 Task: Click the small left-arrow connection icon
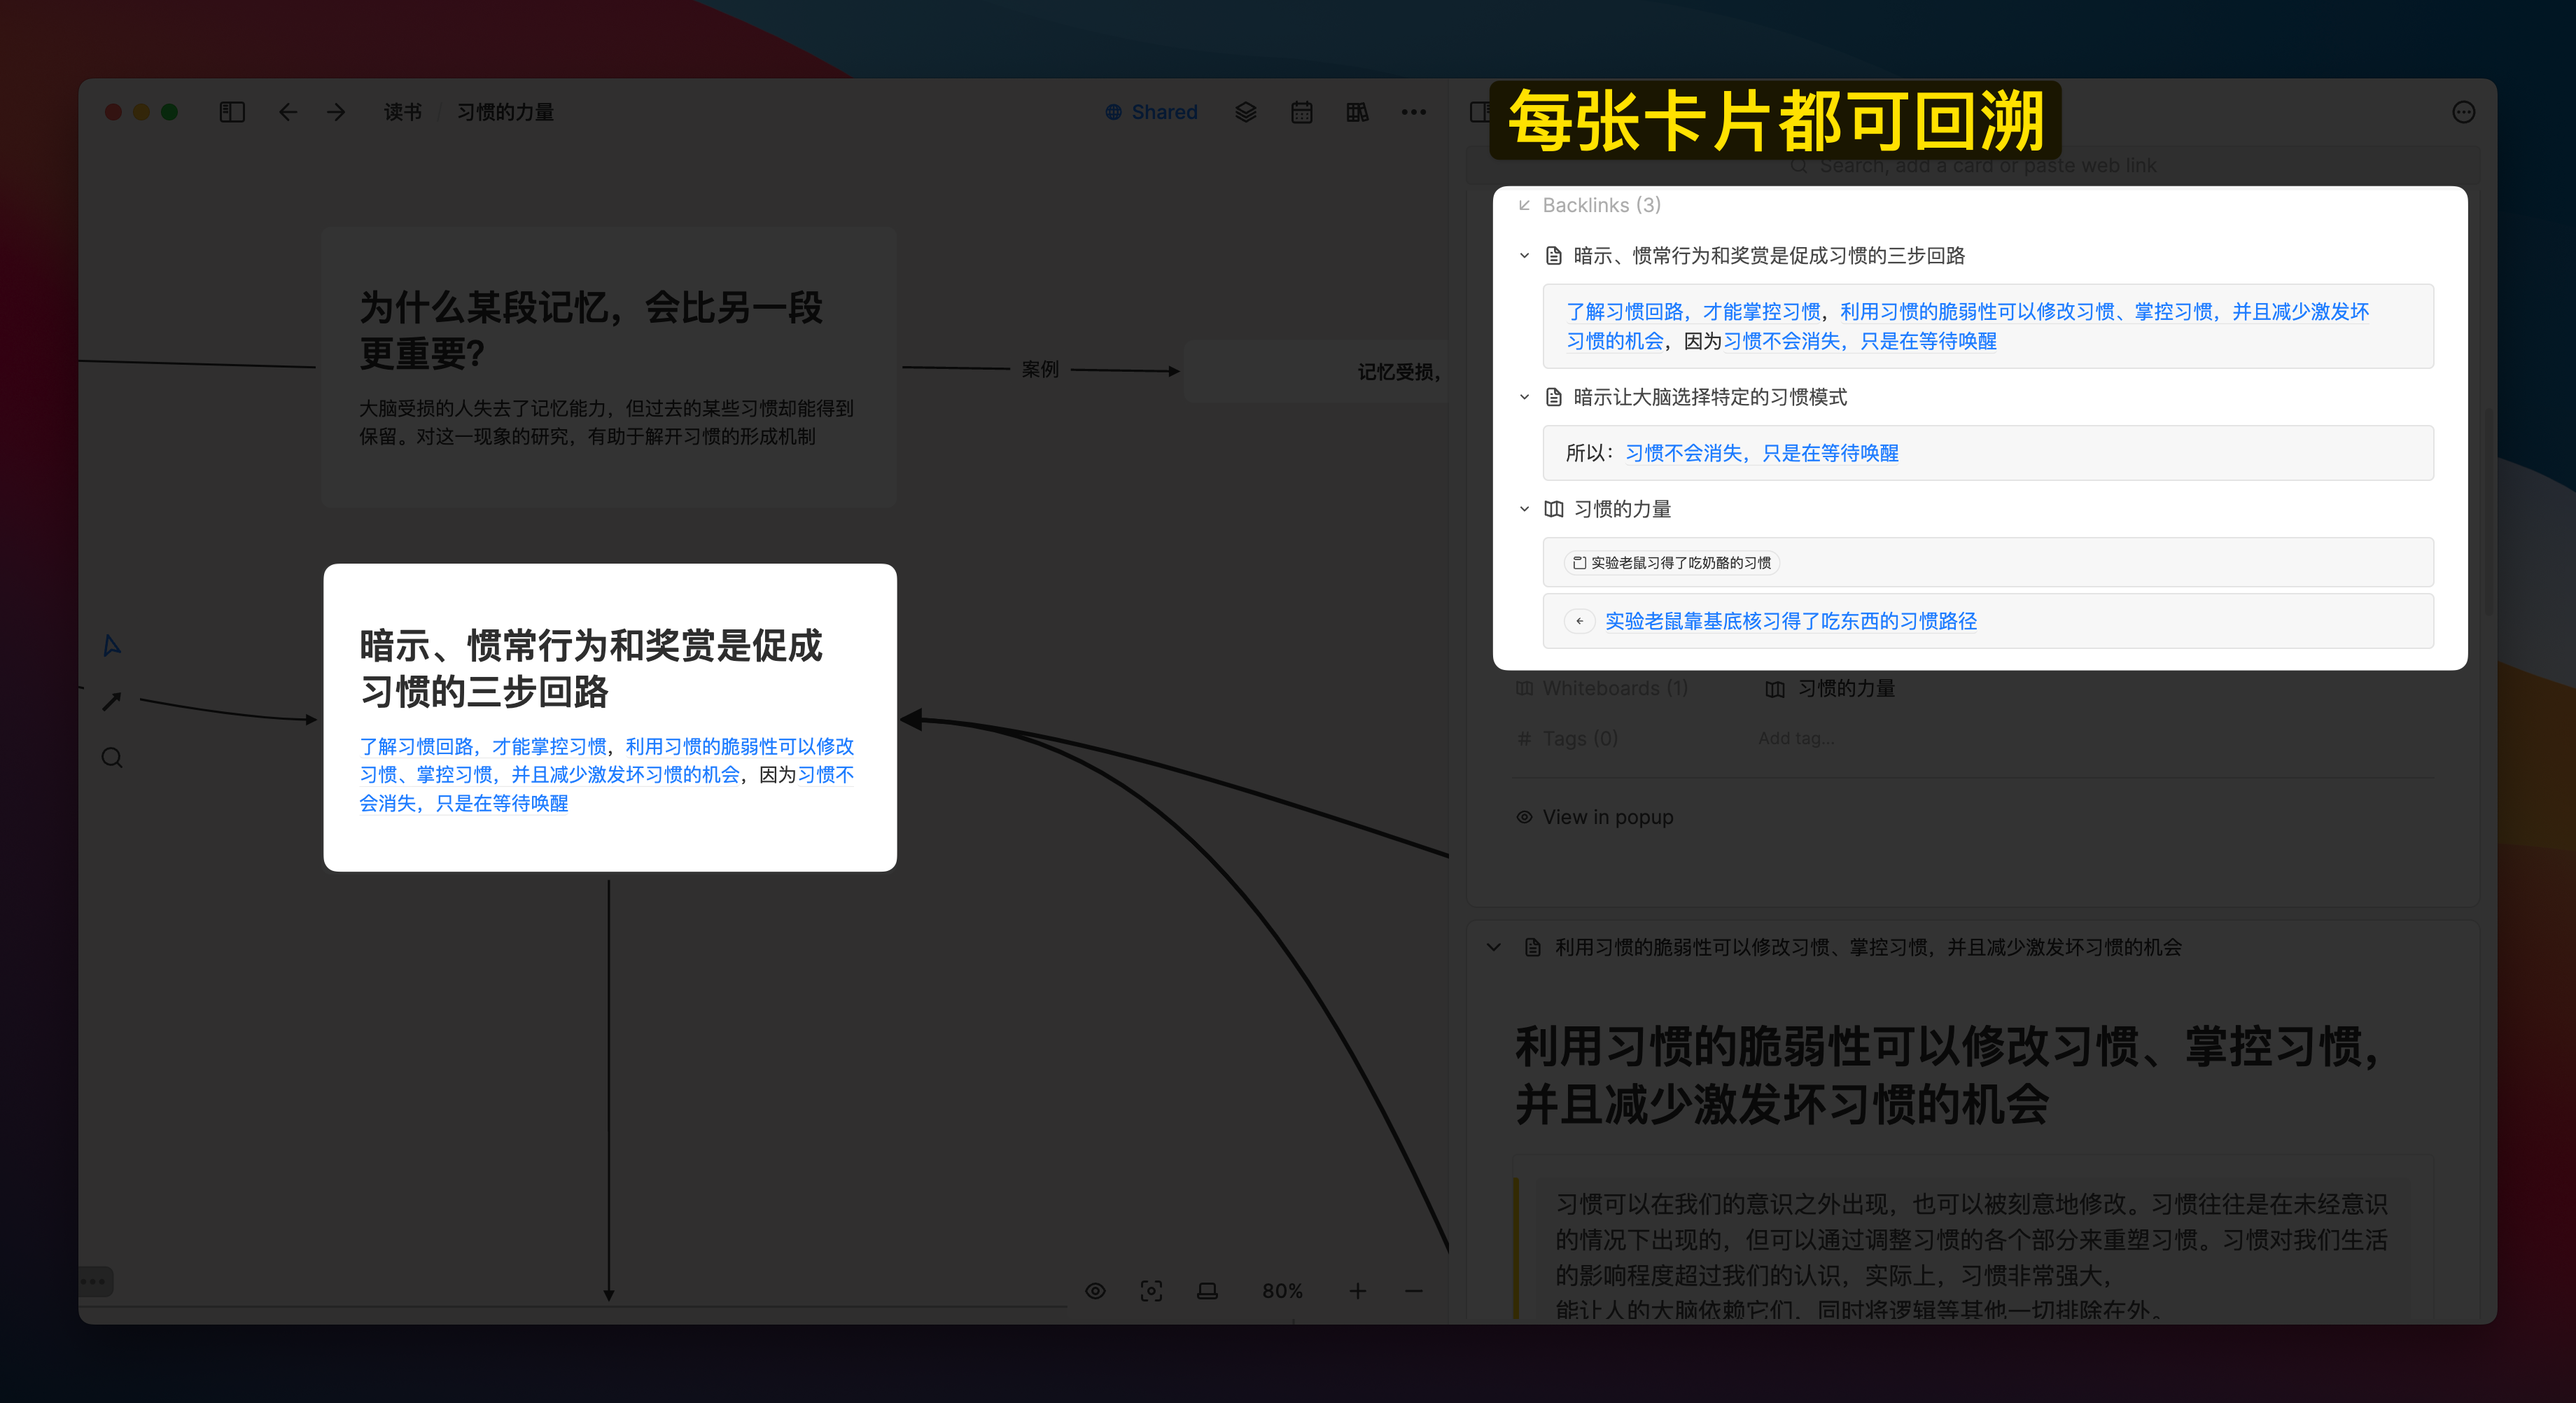point(1579,621)
